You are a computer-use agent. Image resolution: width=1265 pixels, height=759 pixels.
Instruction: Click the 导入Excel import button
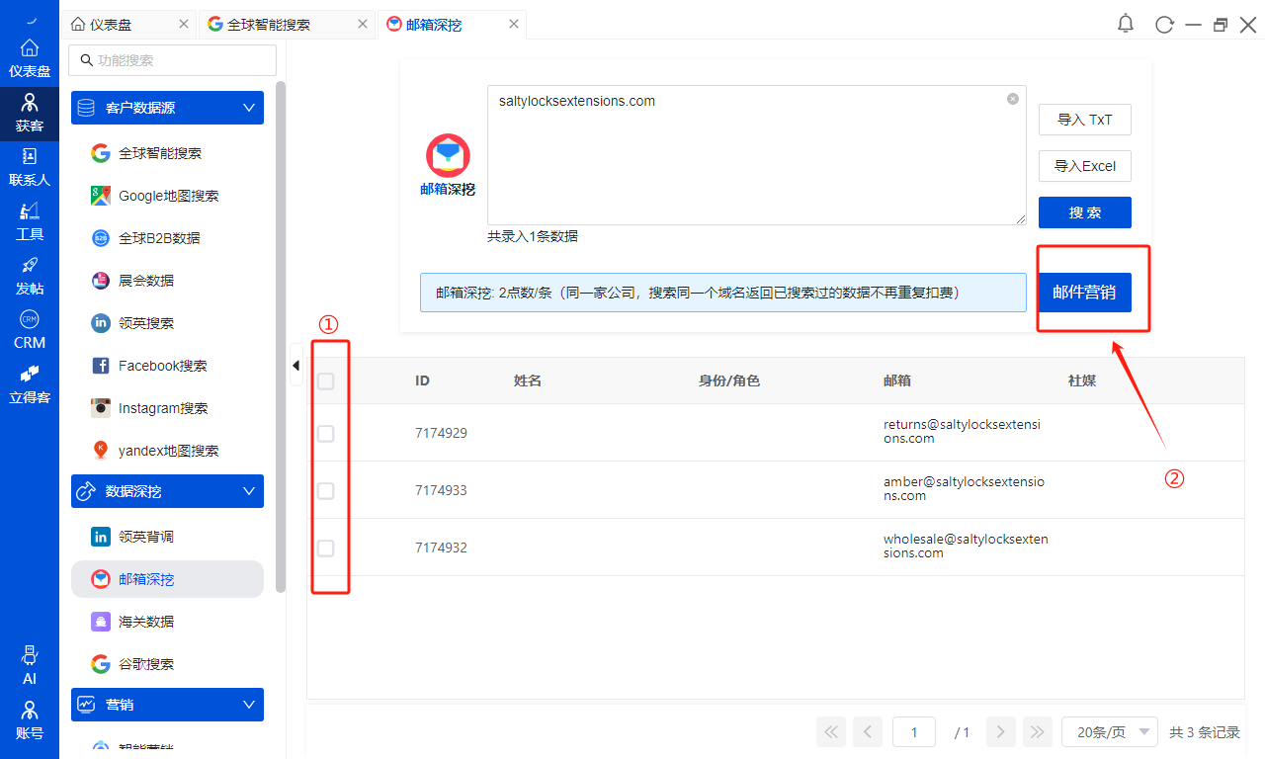[1084, 166]
